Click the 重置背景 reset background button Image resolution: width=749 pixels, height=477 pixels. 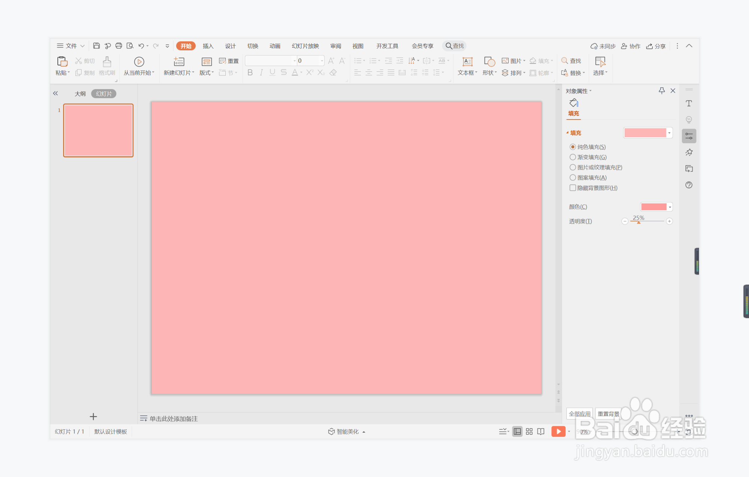pyautogui.click(x=609, y=414)
